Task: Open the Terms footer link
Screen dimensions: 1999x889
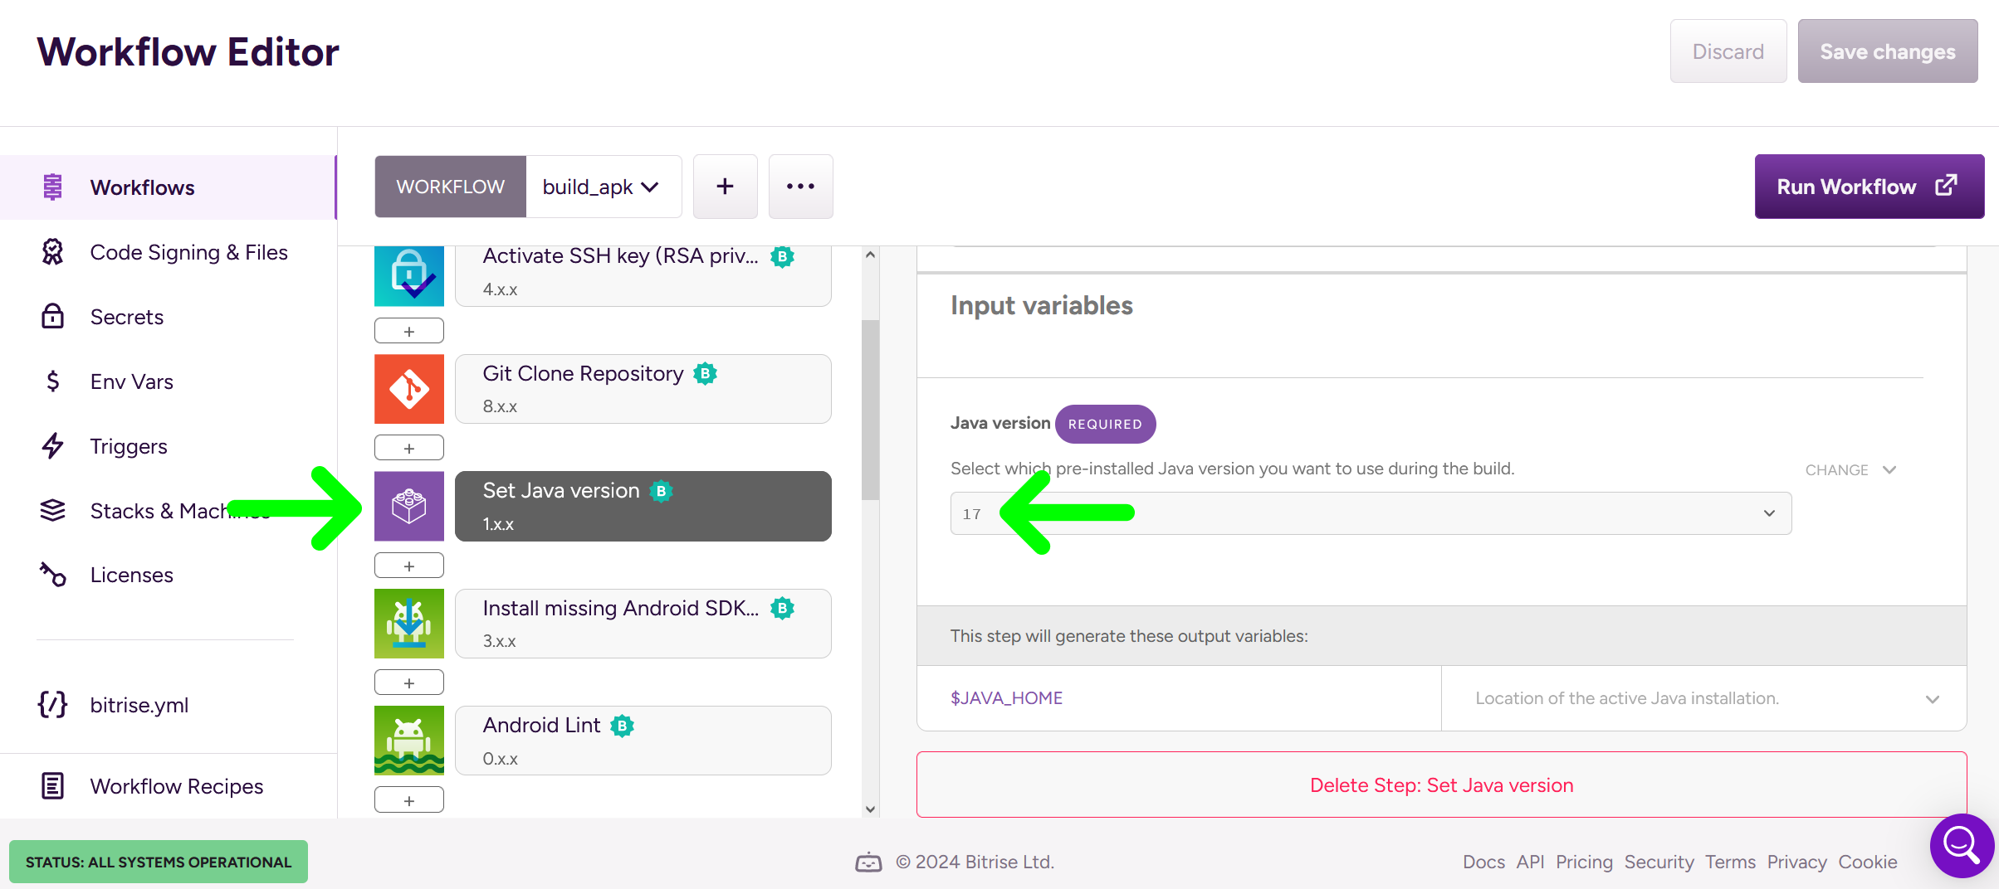Action: click(x=1730, y=862)
